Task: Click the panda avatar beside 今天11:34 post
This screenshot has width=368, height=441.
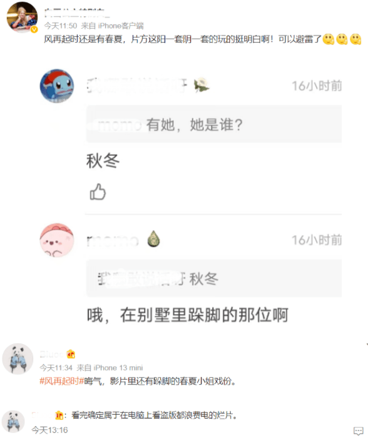Action: pos(18,358)
